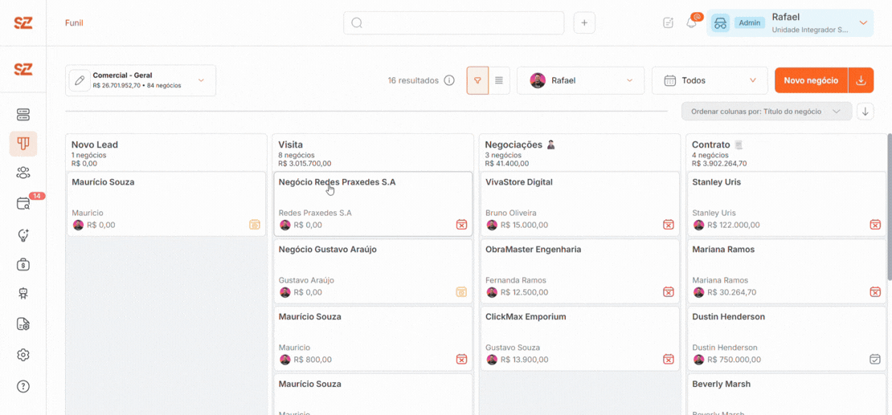Click the Novo negócio button
Image resolution: width=892 pixels, height=415 pixels.
tap(811, 81)
